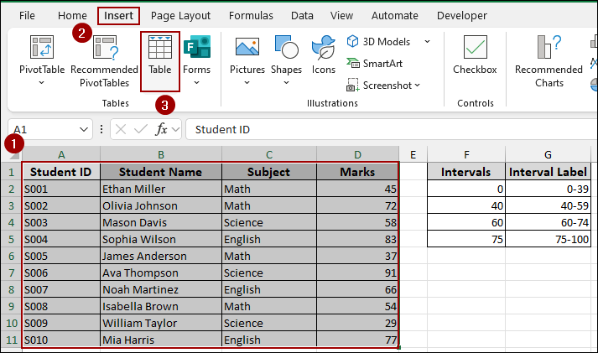This screenshot has height=353, width=598.
Task: Click the formula bar showing Student ID
Action: (392, 130)
